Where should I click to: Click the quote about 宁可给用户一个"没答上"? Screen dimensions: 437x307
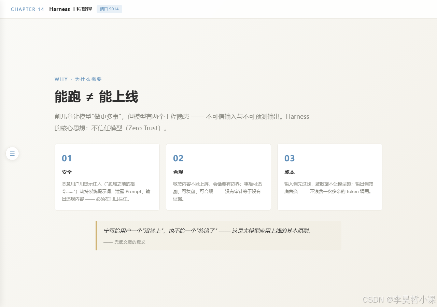tap(208, 231)
